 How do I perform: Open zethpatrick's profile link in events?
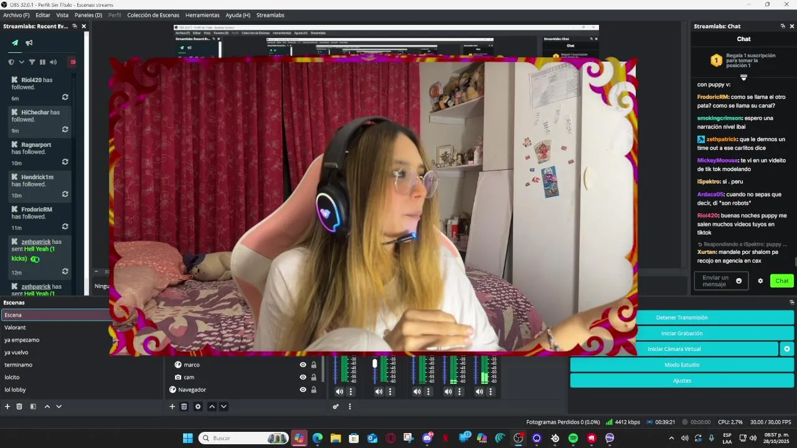tap(36, 242)
